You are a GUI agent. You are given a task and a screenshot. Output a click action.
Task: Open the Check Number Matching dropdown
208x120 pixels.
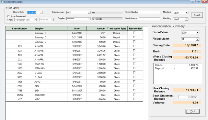(x=187, y=13)
